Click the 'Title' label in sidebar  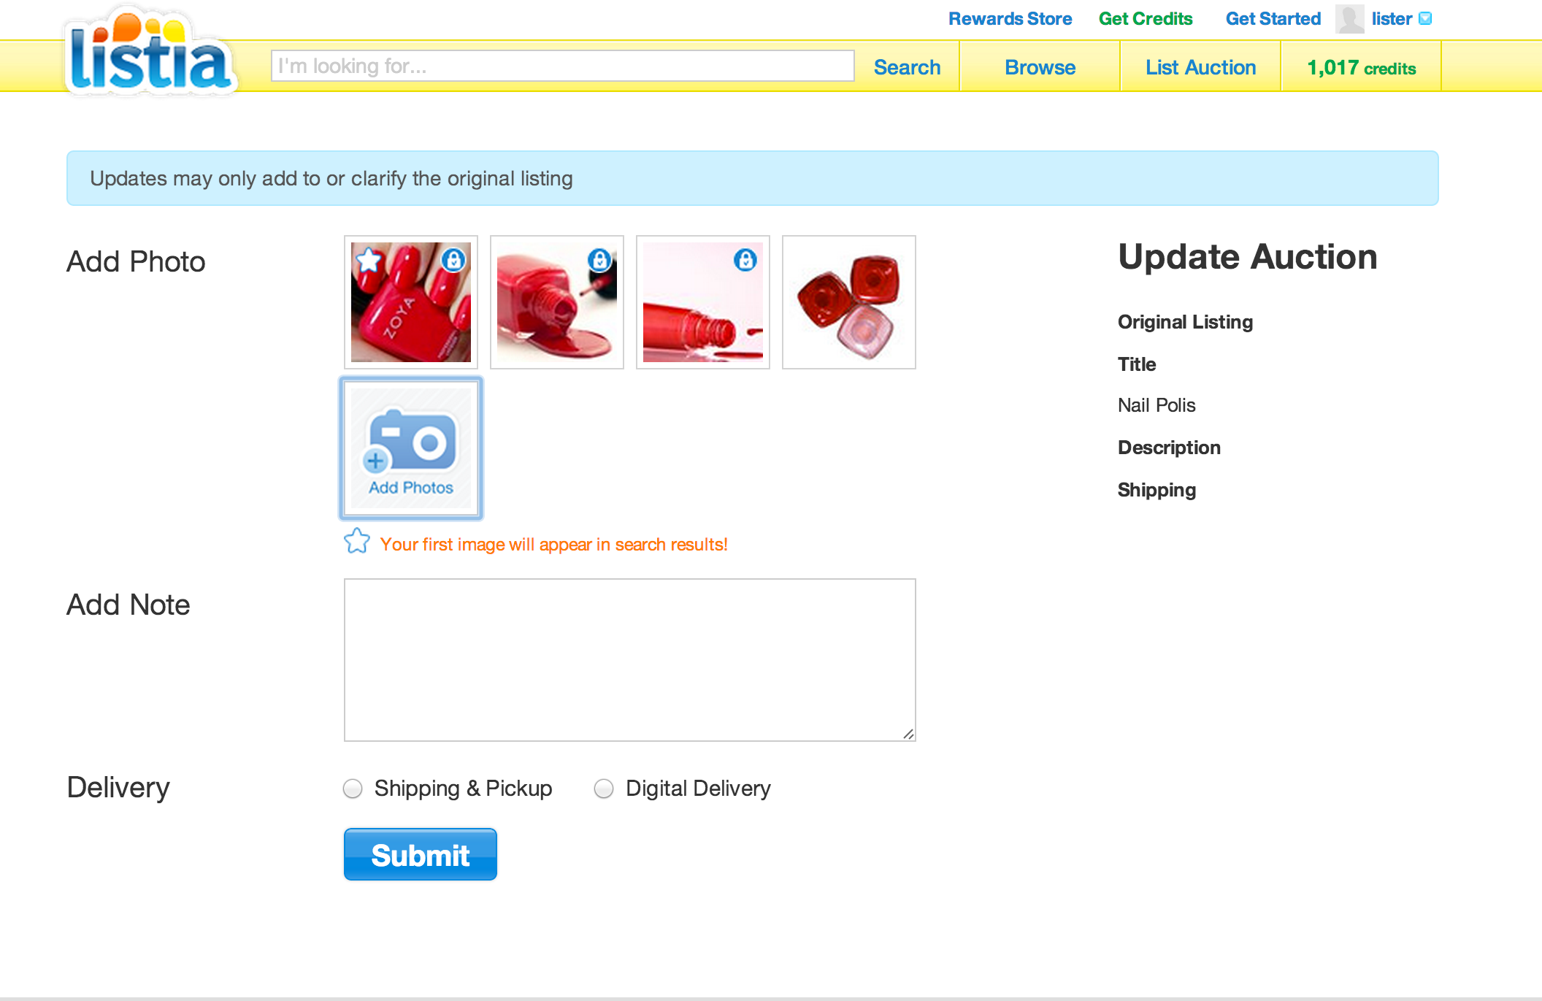pos(1137,364)
